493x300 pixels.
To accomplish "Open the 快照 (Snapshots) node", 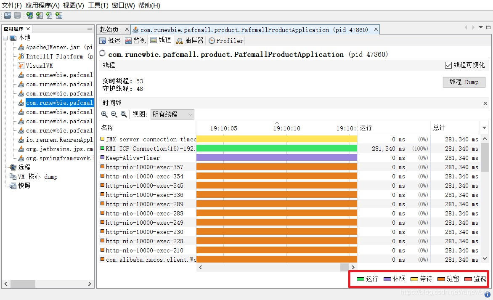I will [21, 186].
